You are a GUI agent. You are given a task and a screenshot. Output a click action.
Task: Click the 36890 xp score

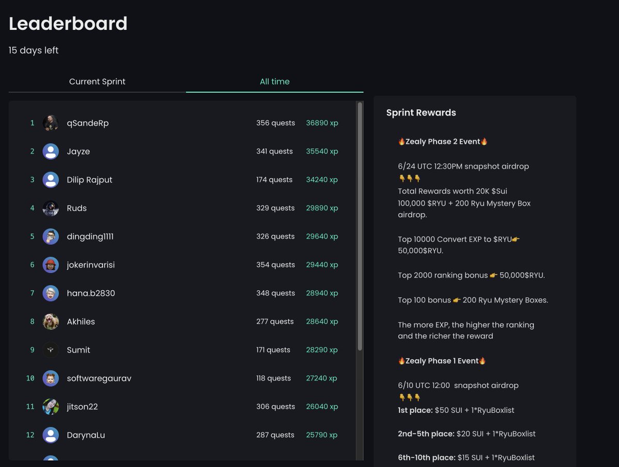322,123
